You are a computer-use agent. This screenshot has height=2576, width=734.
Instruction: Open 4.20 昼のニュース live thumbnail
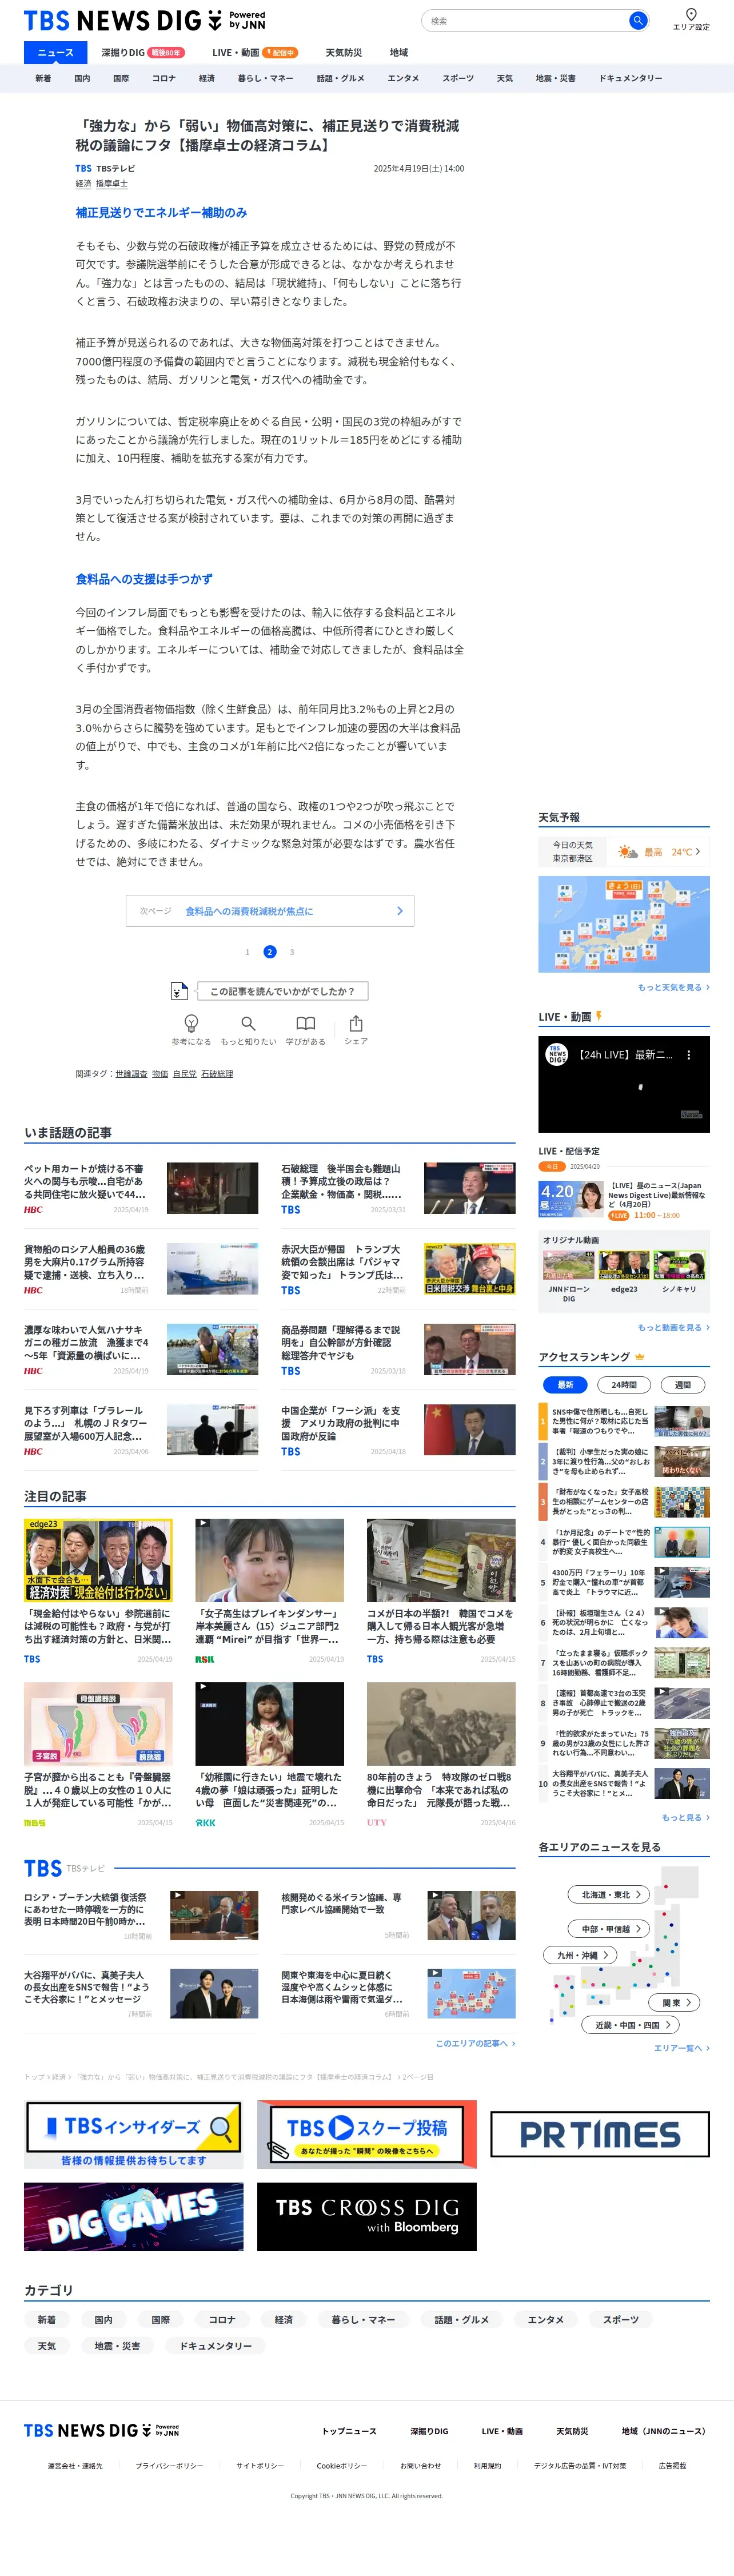point(570,1198)
